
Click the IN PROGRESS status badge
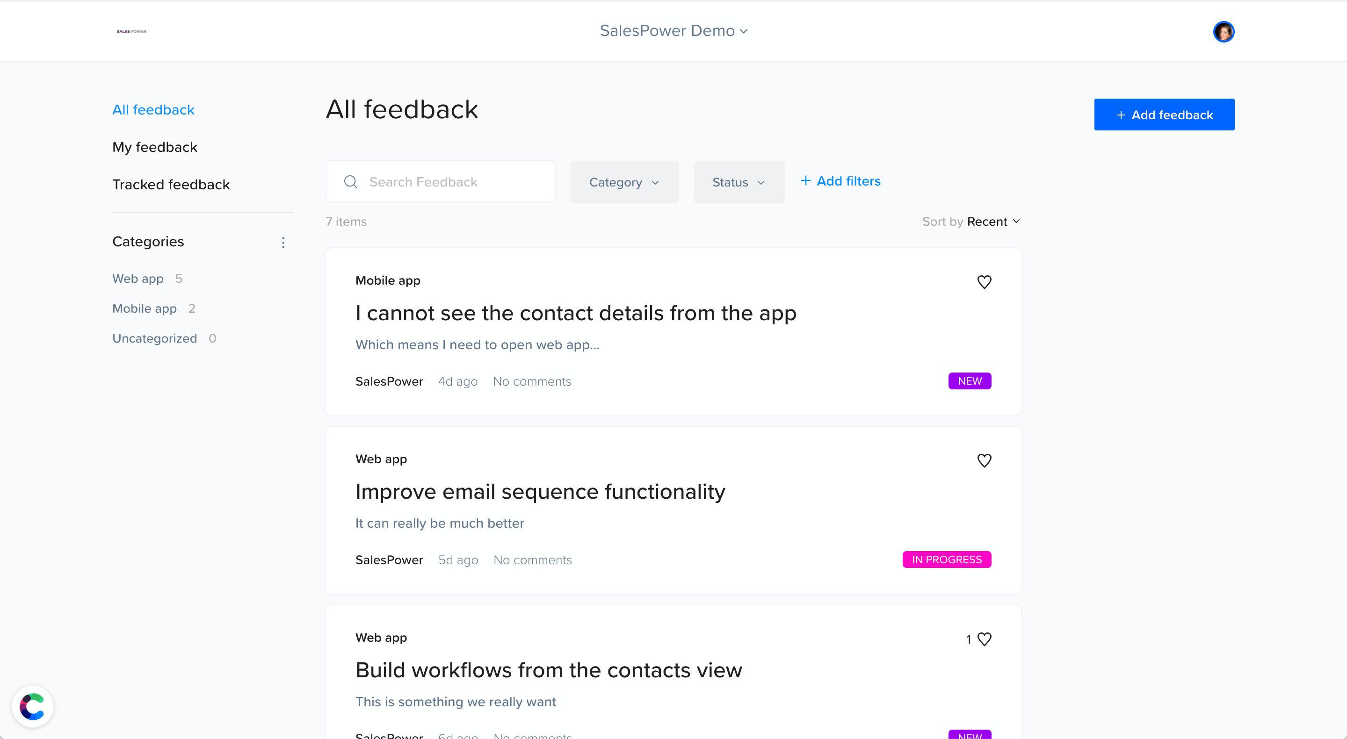947,560
